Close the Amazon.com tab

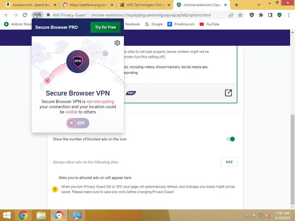[x=55, y=5]
